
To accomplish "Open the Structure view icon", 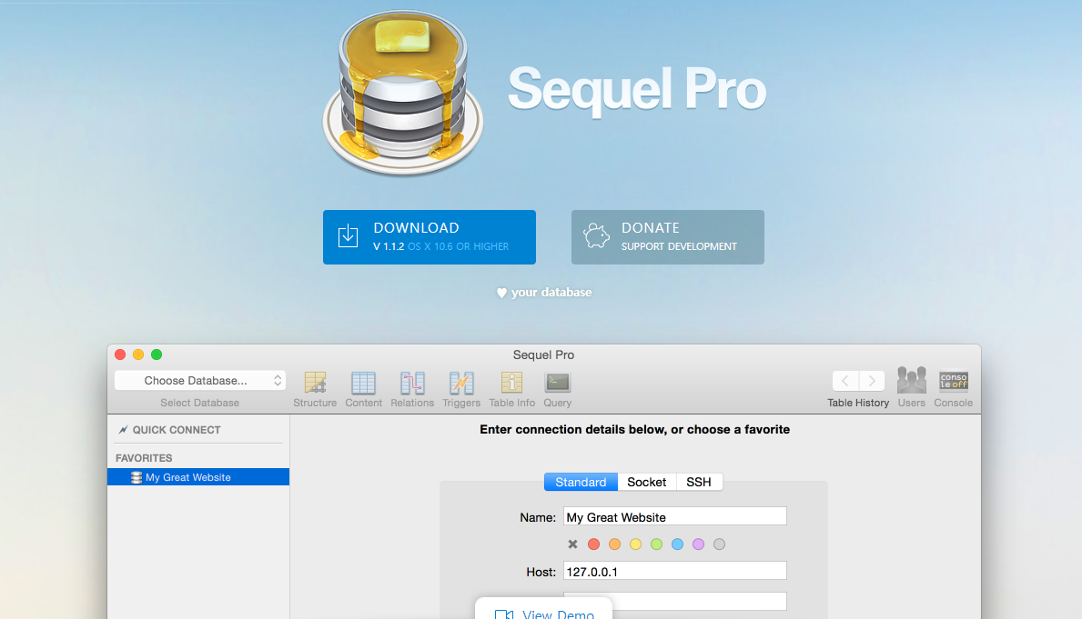I will tap(316, 382).
